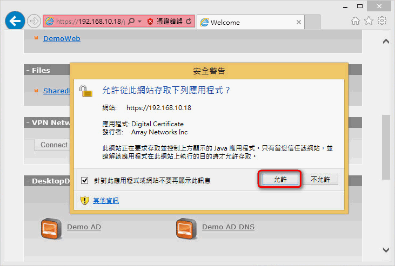This screenshot has height=266, width=395.
Task: Click the Demo AD orange computer icon
Action: pyautogui.click(x=51, y=229)
